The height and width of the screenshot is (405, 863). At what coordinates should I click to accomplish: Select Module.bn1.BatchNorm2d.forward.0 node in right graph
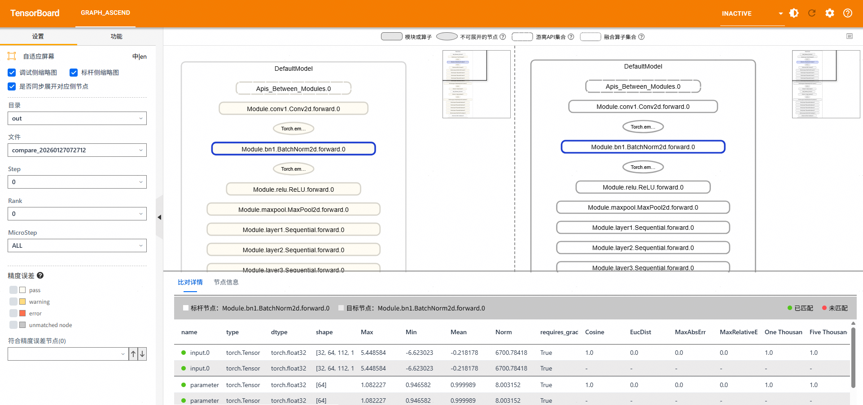[x=643, y=147]
